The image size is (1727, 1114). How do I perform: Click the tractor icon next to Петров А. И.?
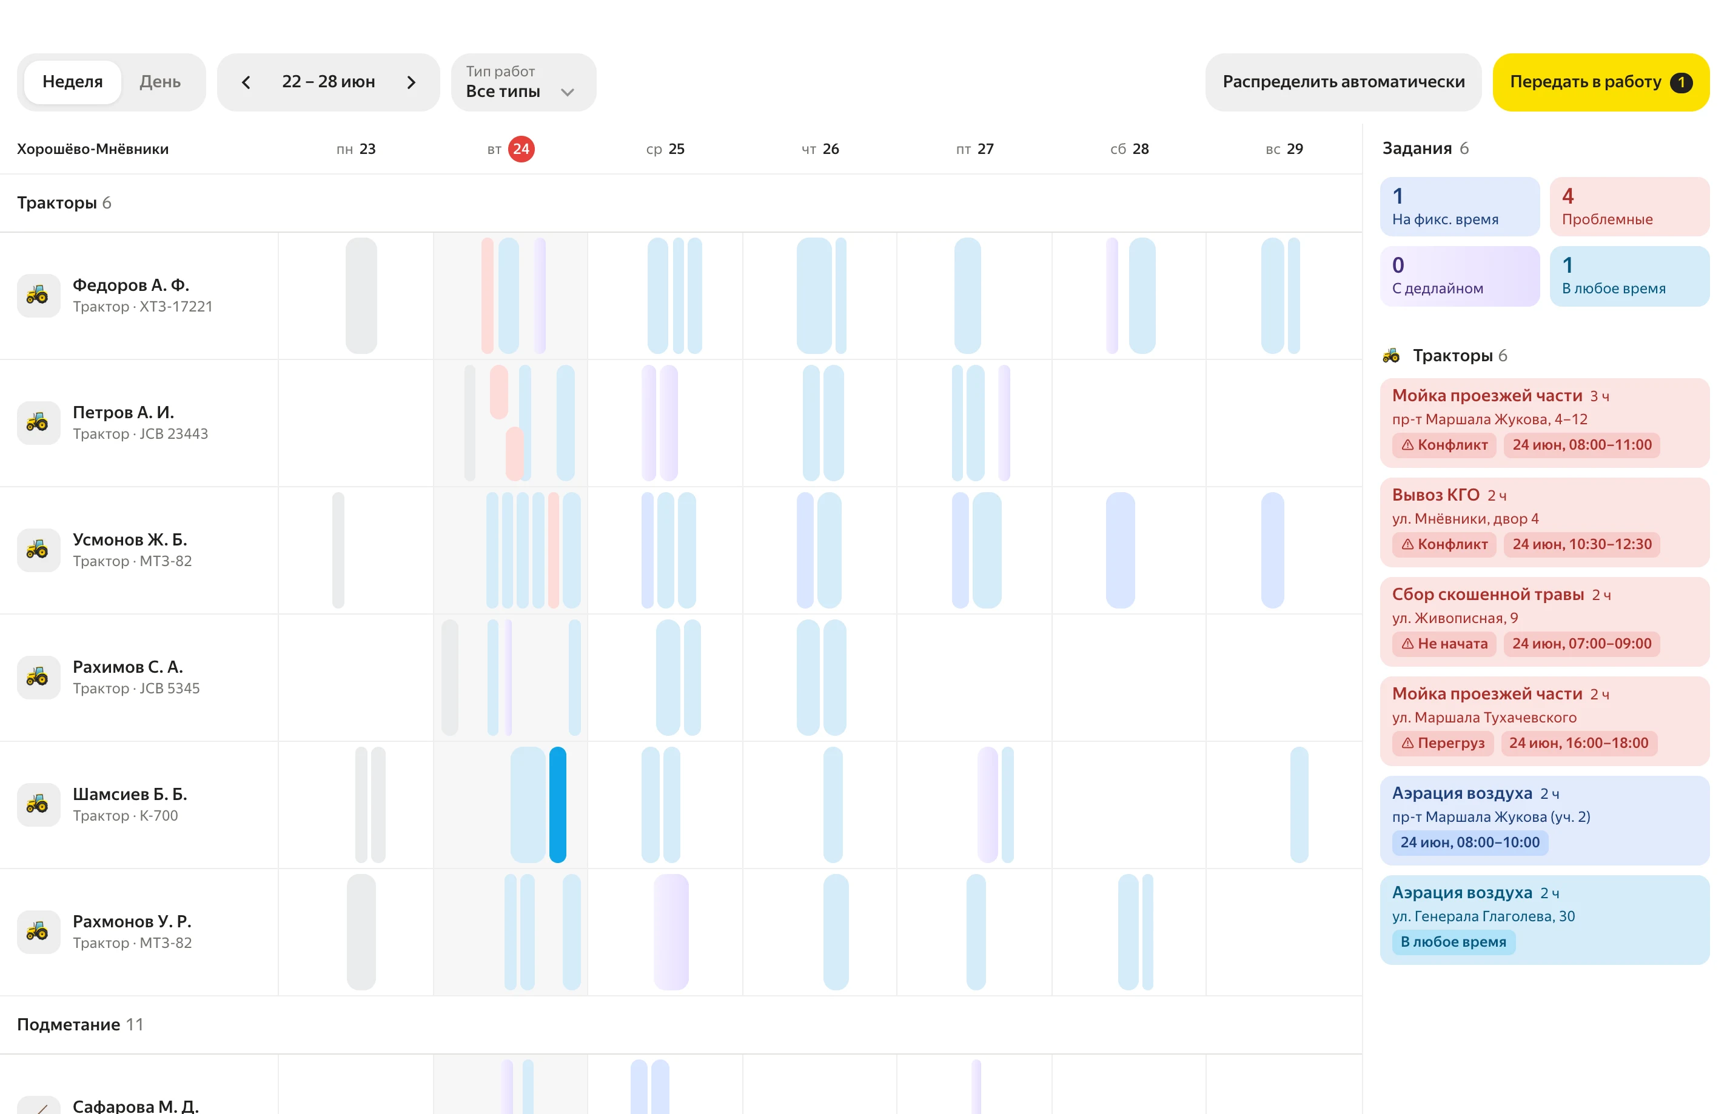click(38, 422)
